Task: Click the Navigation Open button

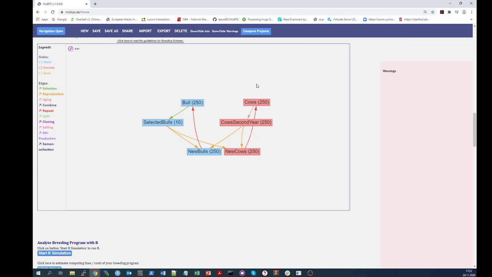Action: 51,31
